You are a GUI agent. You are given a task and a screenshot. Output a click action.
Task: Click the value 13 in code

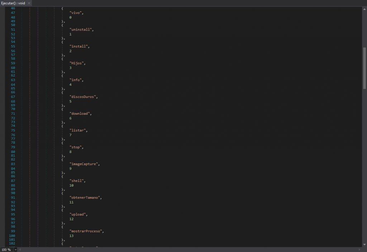(71, 236)
